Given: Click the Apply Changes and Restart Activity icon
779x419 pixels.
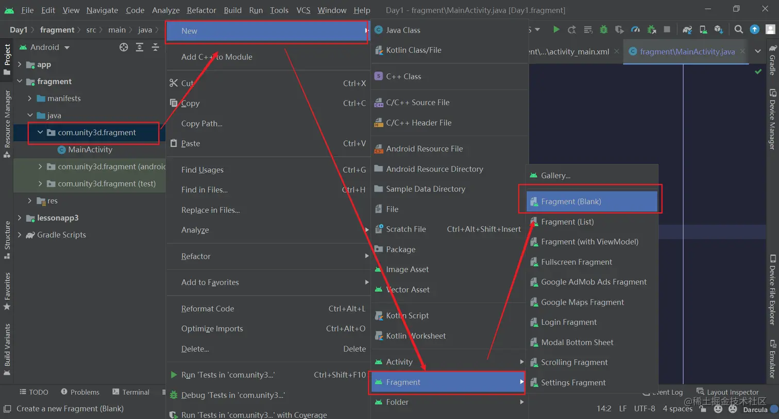Looking at the screenshot, I should coord(572,30).
